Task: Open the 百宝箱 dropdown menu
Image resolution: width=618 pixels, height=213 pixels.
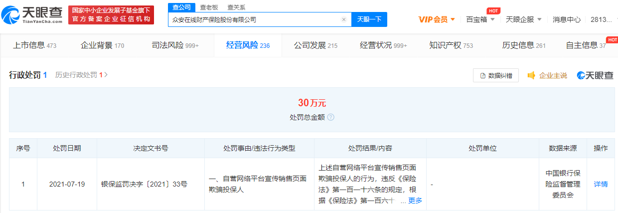Action: pyautogui.click(x=480, y=19)
